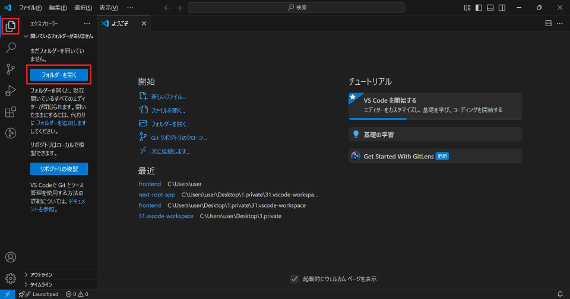Open VS Code を開始する tutorial card
The image size is (570, 299).
435,106
